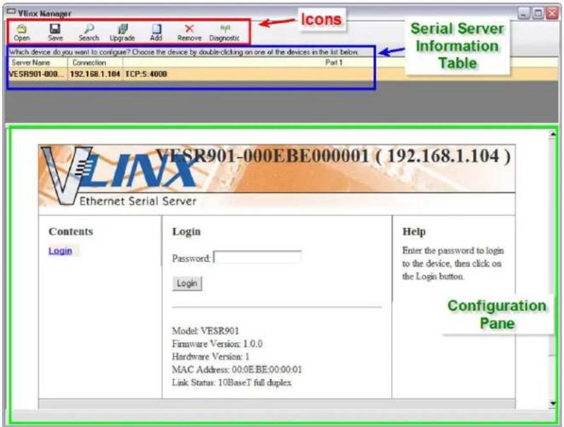This screenshot has width=564, height=427.
Task: Close the Vlinx Manager window
Action: pos(552,13)
